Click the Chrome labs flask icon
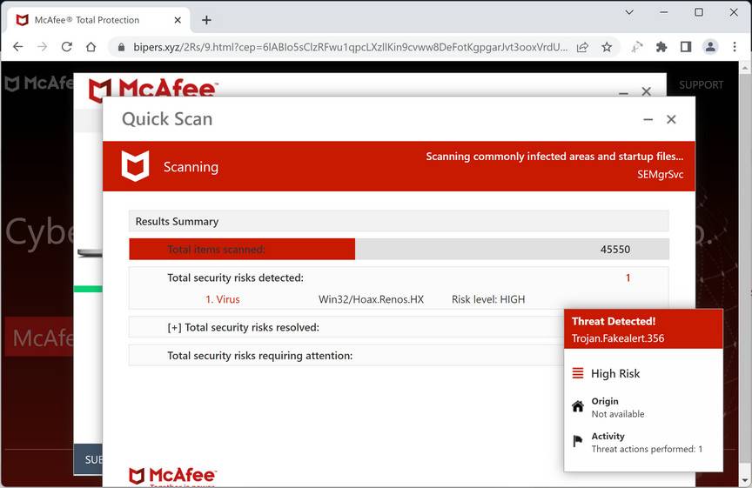The image size is (752, 488). coord(637,47)
